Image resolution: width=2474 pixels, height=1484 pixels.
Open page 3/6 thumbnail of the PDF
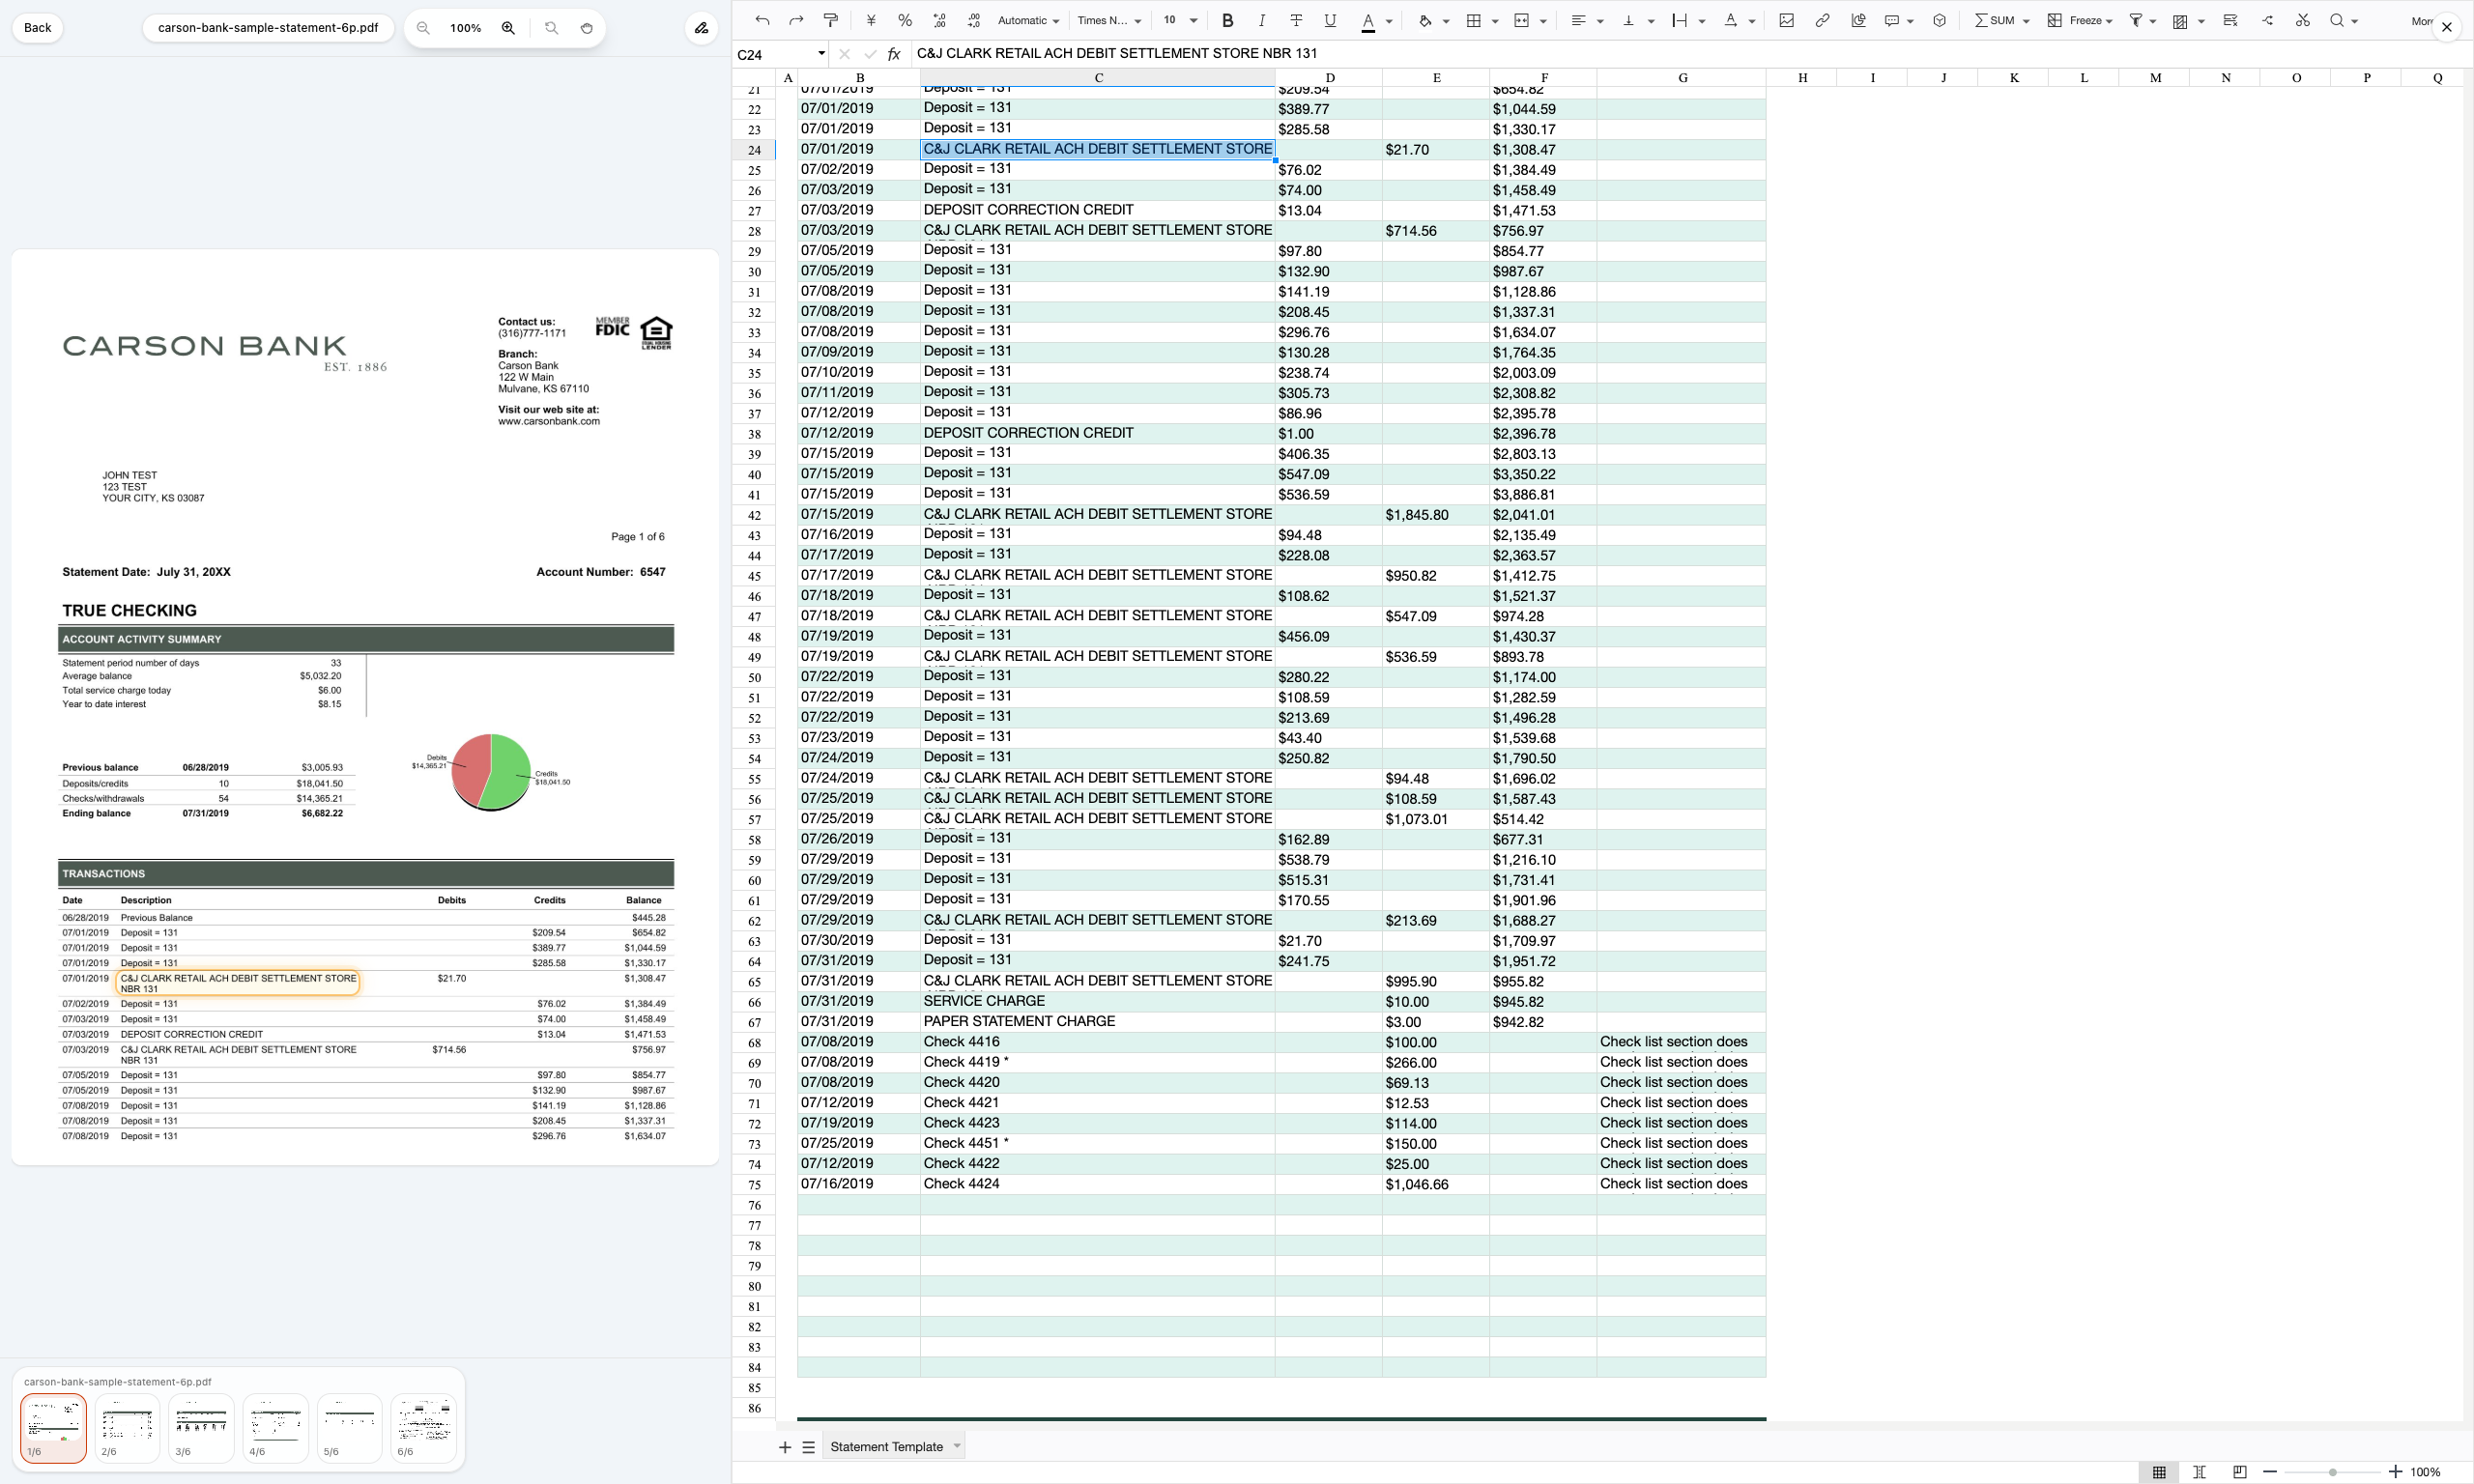(201, 1427)
